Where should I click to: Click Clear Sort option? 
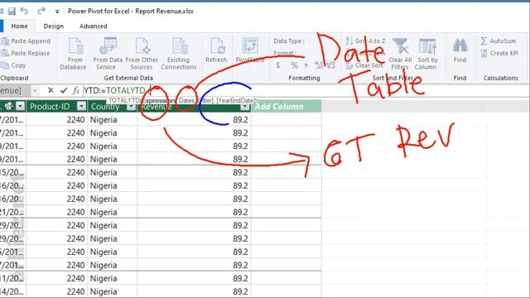click(x=364, y=65)
